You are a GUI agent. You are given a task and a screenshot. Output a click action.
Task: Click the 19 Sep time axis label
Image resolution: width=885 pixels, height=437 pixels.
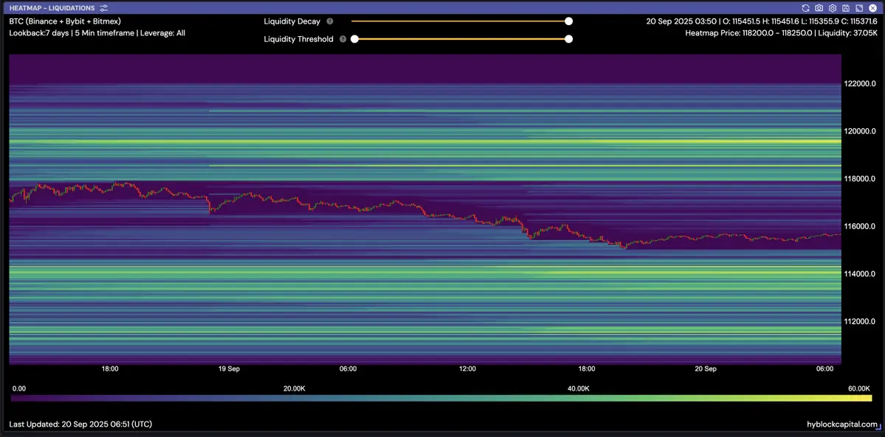coord(229,368)
